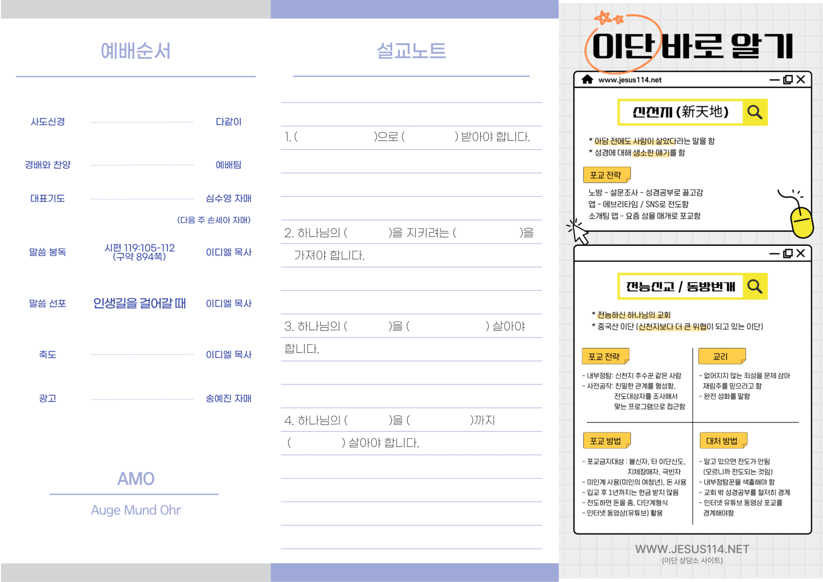This screenshot has height=582, width=823.
Task: Click the Auge Mund Ohr subtitle
Action: coord(136,510)
